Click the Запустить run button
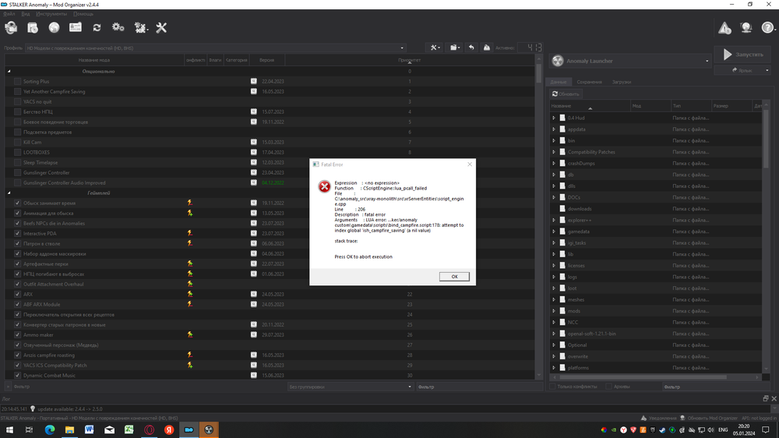779x438 pixels. click(x=742, y=55)
